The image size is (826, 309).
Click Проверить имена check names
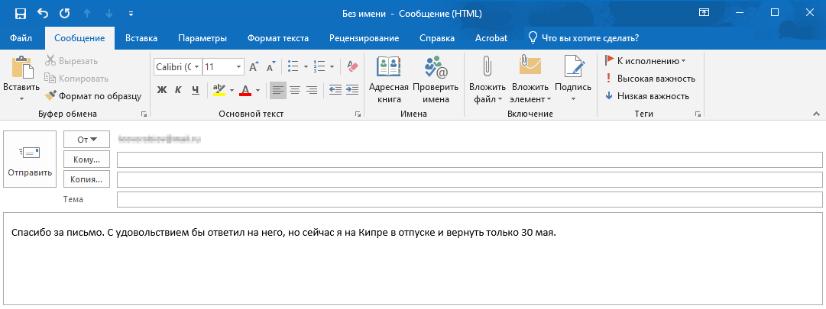tap(436, 79)
